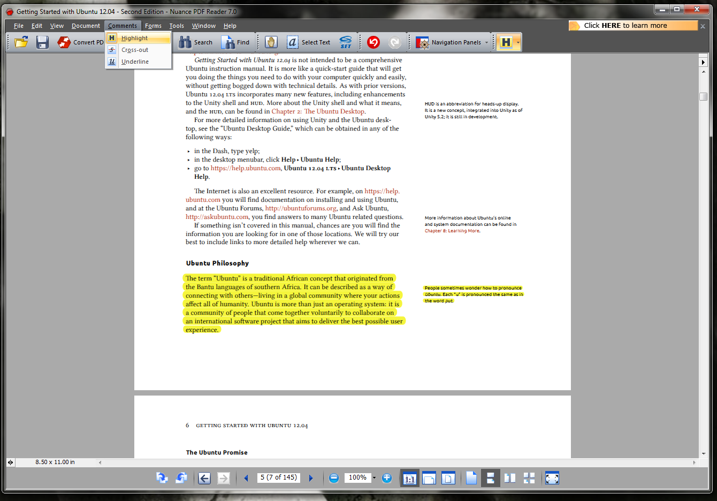Zoom out with the minus button
717x501 pixels.
pyautogui.click(x=334, y=478)
